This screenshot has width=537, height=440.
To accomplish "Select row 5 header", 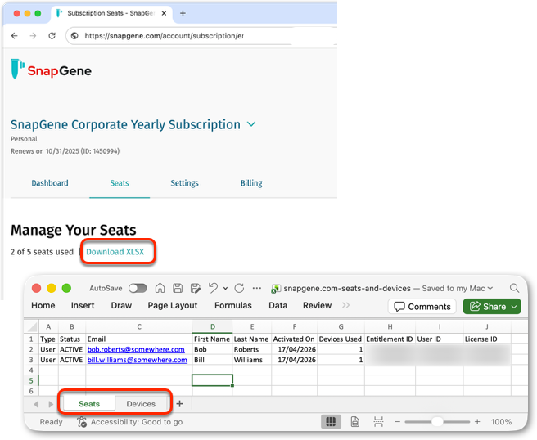I will 31,380.
